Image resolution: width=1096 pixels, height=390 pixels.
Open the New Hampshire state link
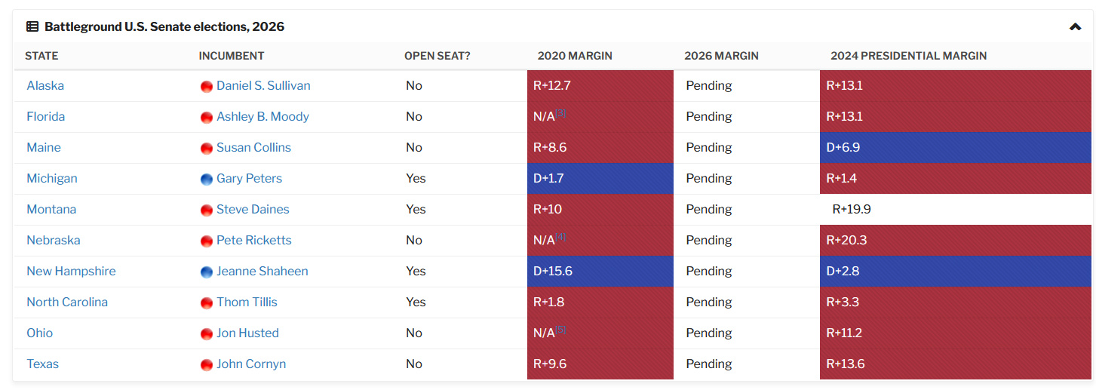coord(71,272)
